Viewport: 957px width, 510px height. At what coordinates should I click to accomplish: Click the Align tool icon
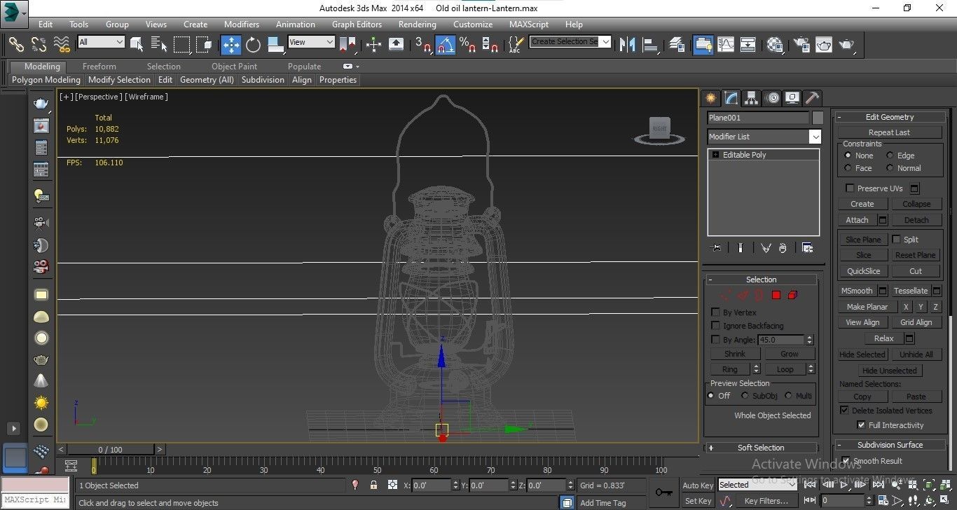[651, 44]
